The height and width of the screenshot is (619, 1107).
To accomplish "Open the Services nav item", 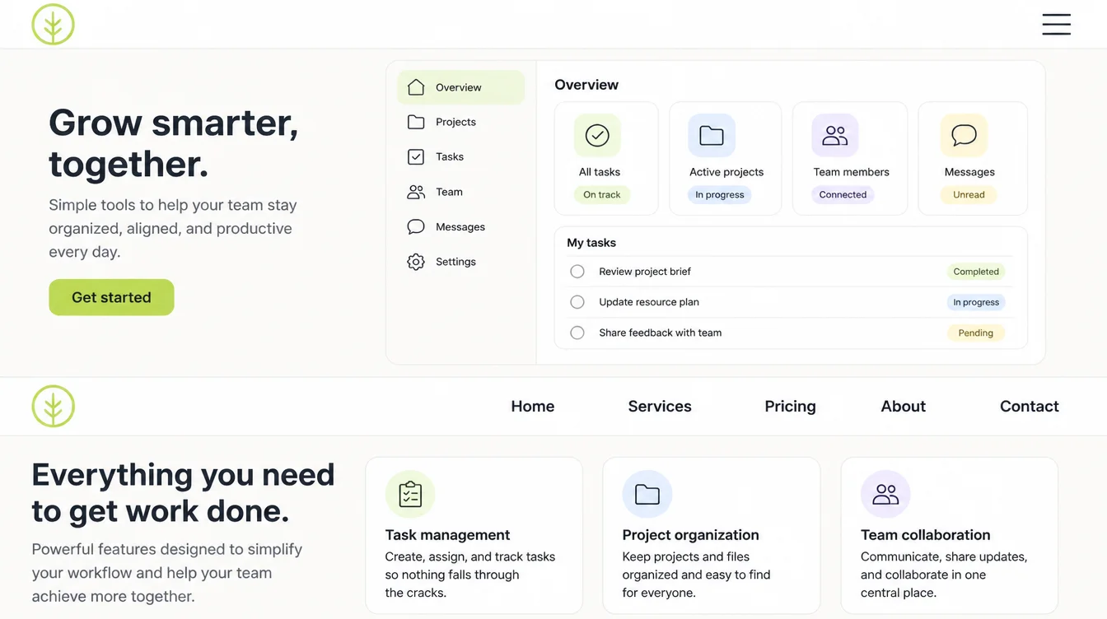I will coord(660,406).
